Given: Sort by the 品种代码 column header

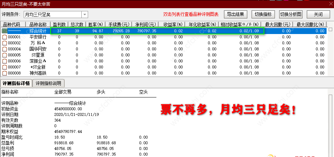Looking at the screenshot, I should 13,24.
